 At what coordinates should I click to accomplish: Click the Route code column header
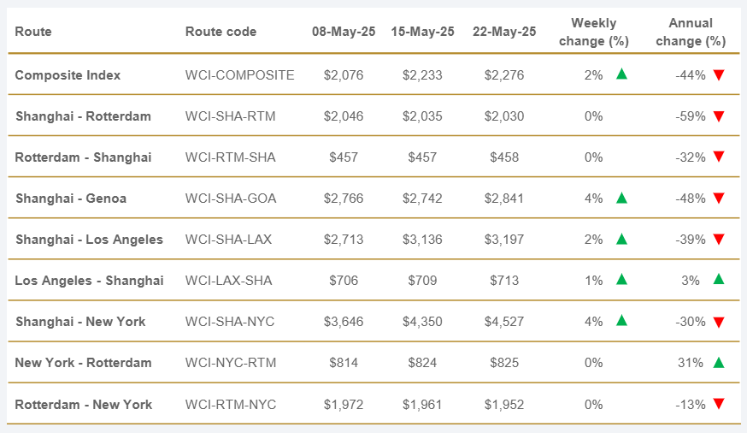click(221, 32)
